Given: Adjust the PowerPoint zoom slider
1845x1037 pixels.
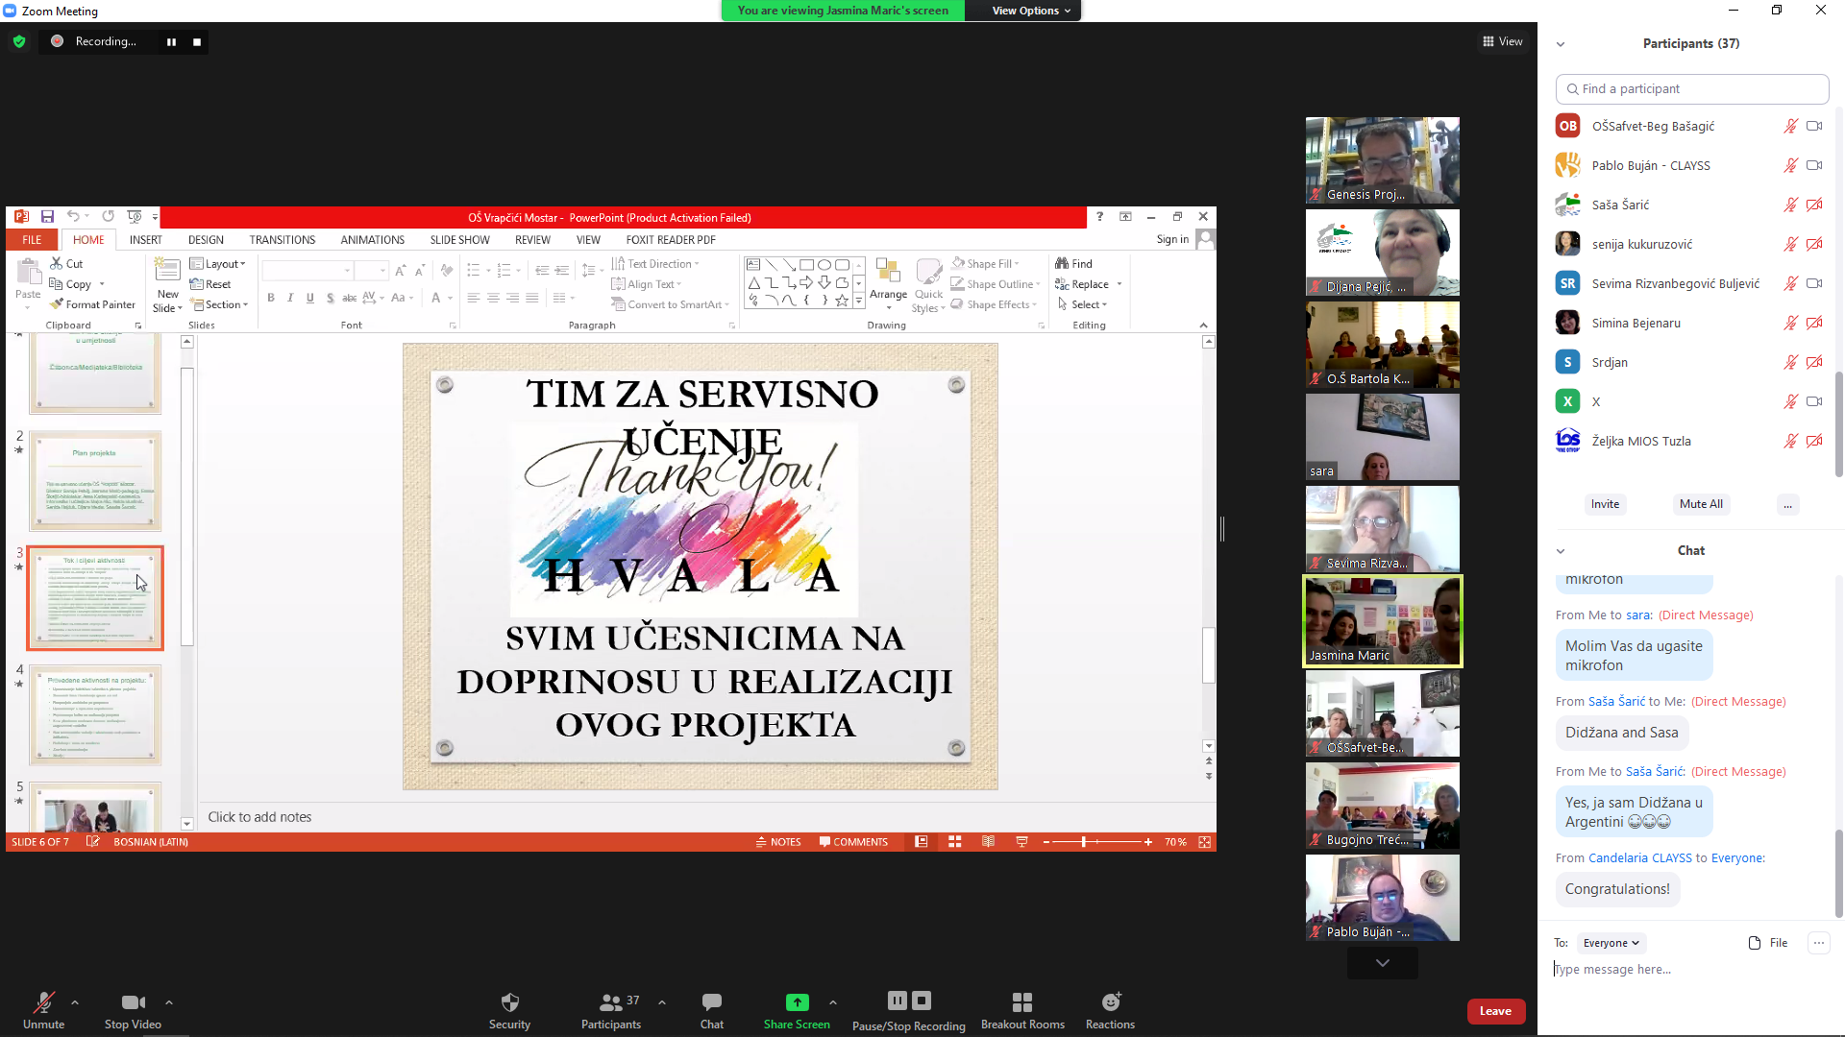Looking at the screenshot, I should click(1083, 842).
